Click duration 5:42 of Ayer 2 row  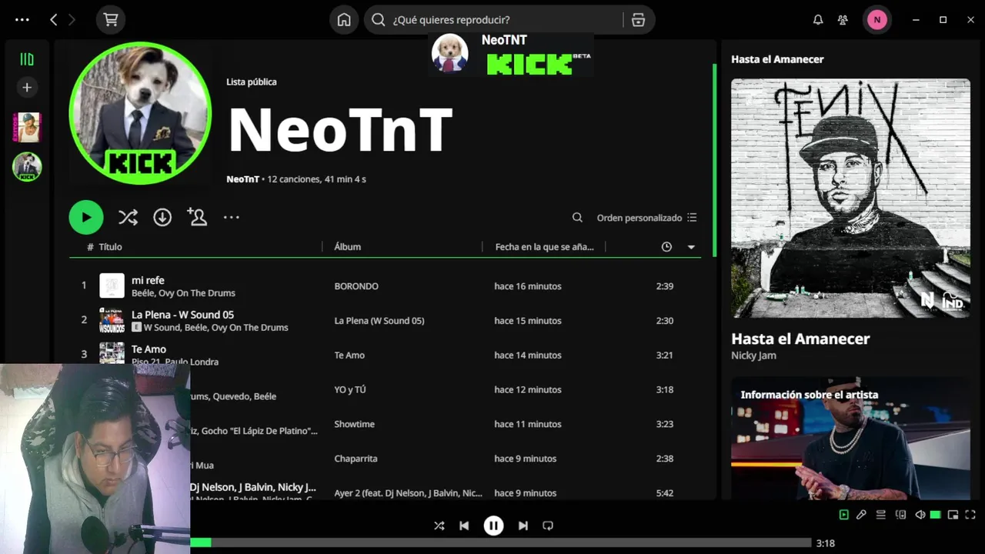tap(665, 493)
